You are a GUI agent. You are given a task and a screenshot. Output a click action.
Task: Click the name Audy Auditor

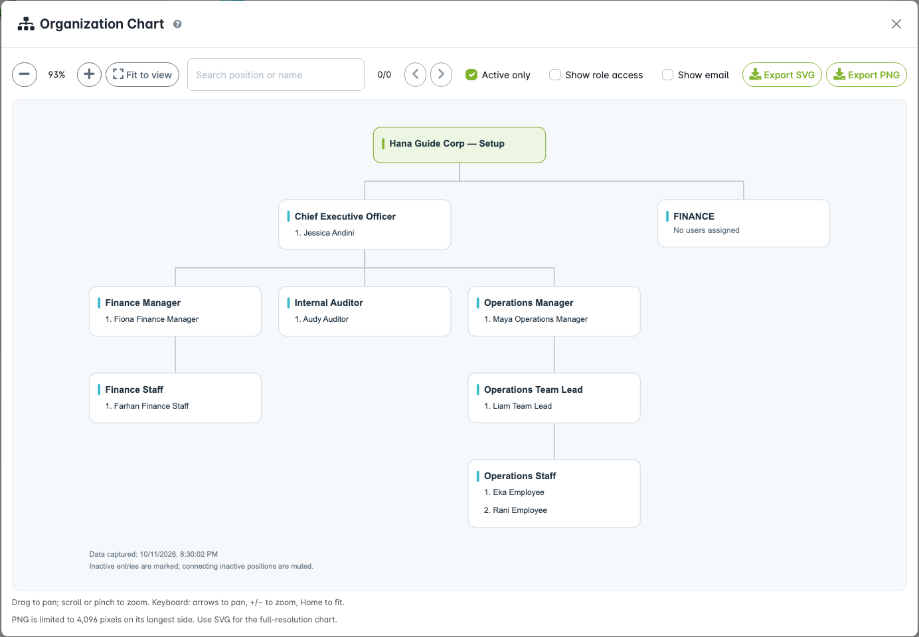click(325, 319)
